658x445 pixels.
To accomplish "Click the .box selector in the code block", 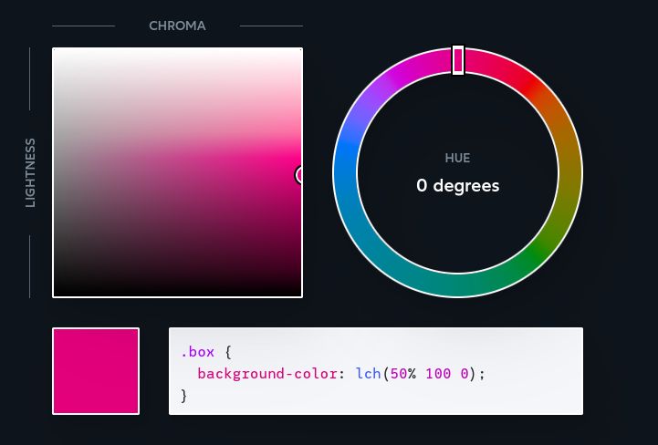I will pos(198,352).
